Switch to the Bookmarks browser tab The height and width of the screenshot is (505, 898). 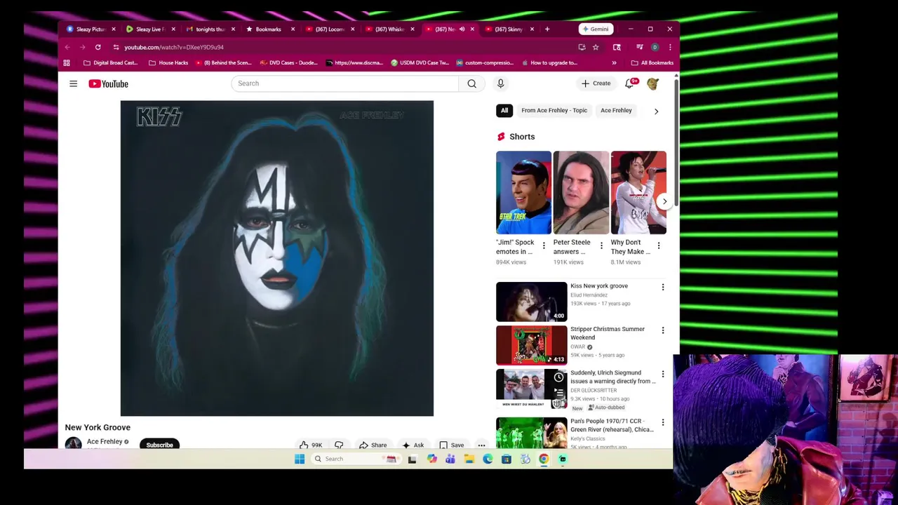pyautogui.click(x=269, y=29)
